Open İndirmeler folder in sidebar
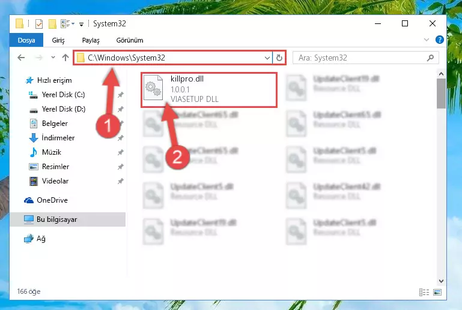The width and height of the screenshot is (462, 310). tap(58, 138)
